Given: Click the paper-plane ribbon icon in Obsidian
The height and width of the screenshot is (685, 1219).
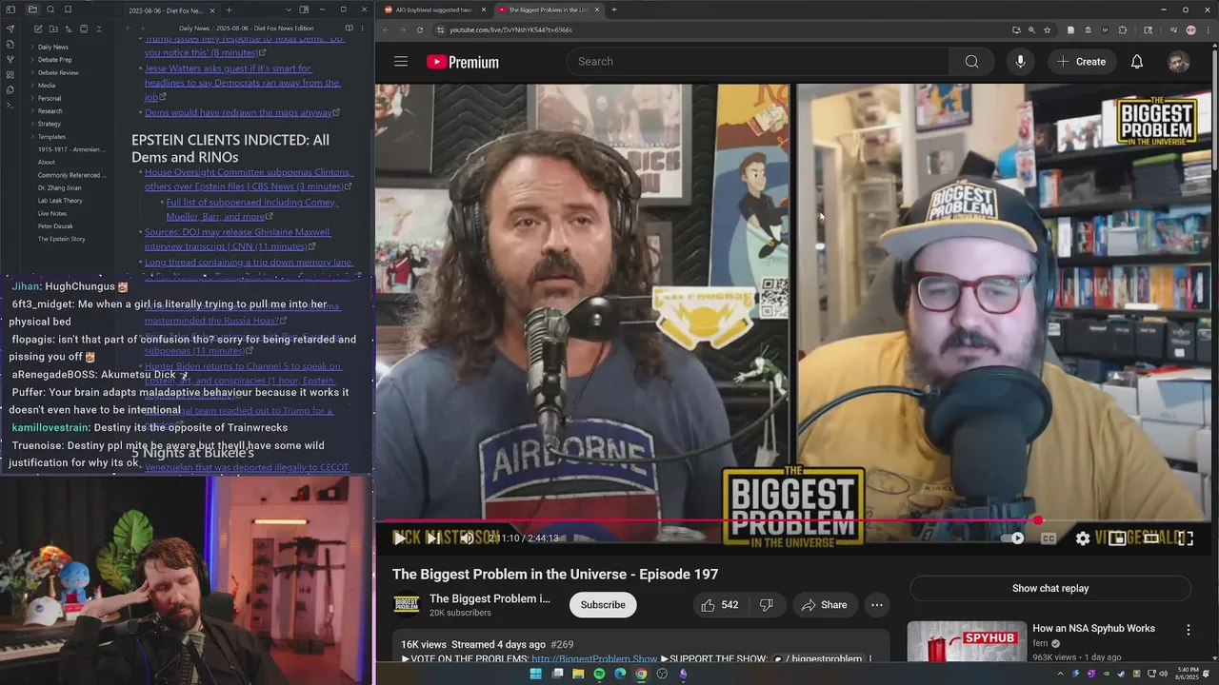Looking at the screenshot, I should click(10, 29).
